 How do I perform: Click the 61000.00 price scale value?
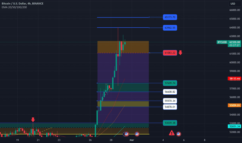234,54
